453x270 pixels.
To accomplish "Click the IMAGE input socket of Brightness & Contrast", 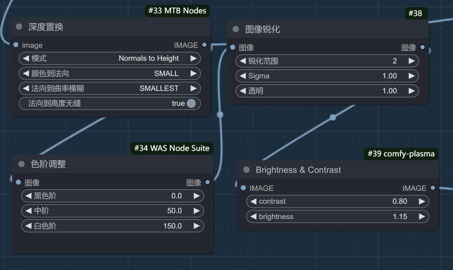I will pos(243,188).
